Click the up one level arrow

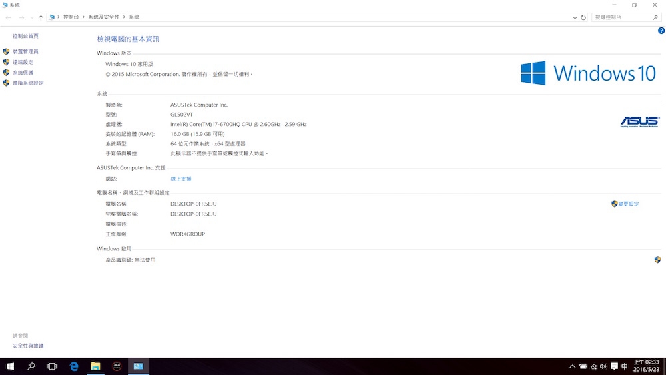coord(41,17)
